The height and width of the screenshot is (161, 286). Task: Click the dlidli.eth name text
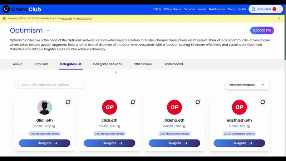pyautogui.click(x=44, y=120)
